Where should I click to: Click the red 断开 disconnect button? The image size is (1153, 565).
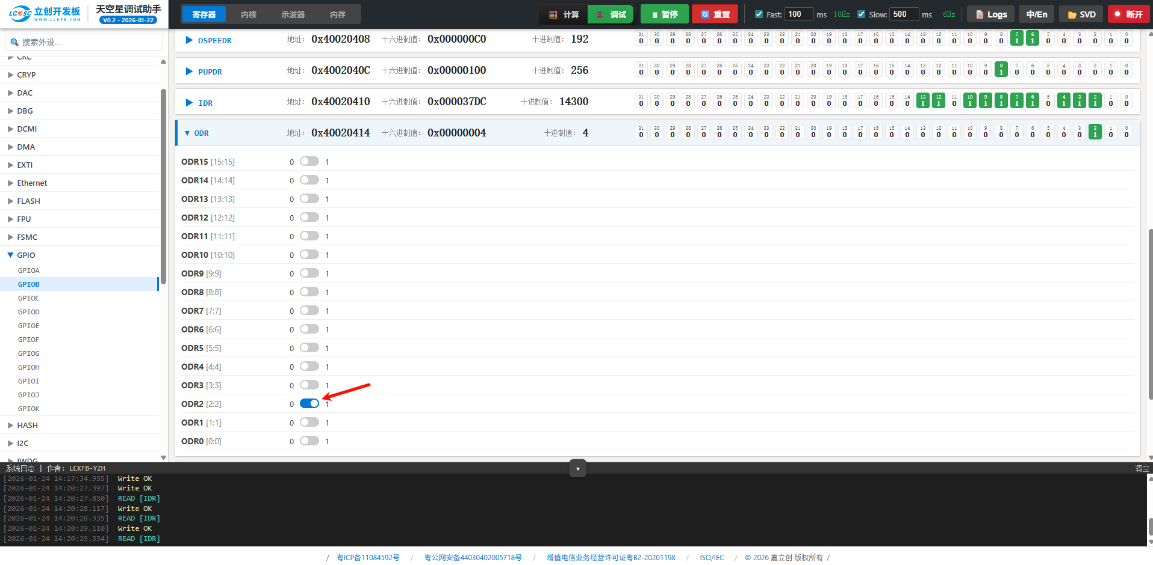click(1128, 14)
